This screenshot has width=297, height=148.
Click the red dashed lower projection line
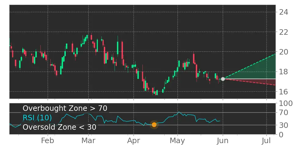[249, 82]
